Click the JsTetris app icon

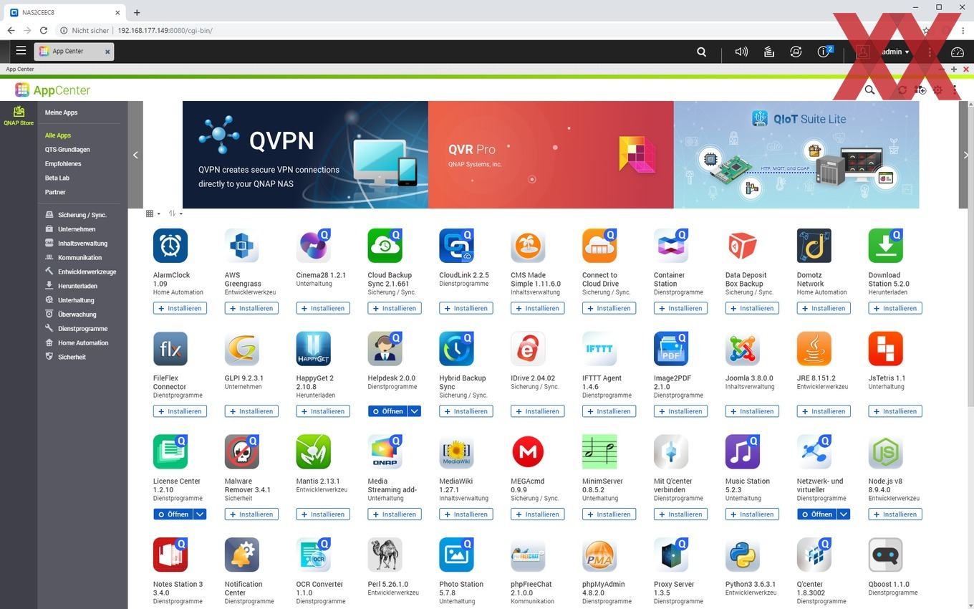pos(886,349)
